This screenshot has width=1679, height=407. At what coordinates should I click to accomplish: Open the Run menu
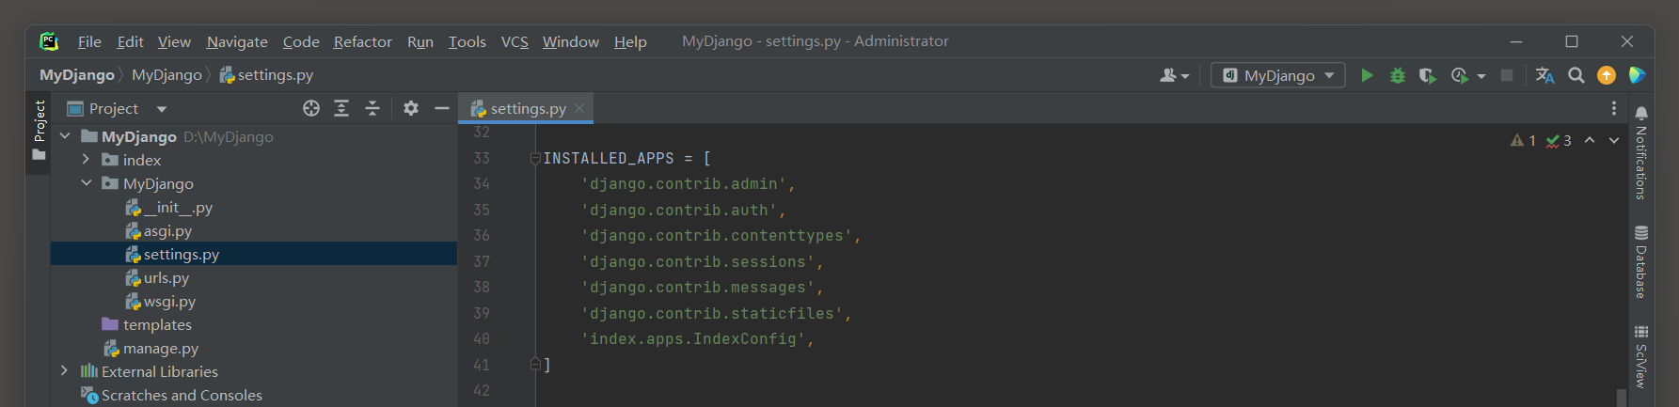pyautogui.click(x=420, y=41)
